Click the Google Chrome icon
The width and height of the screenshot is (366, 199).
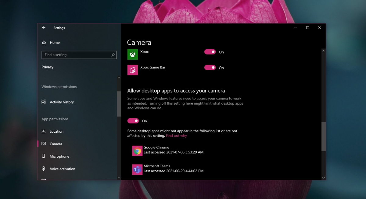click(137, 151)
